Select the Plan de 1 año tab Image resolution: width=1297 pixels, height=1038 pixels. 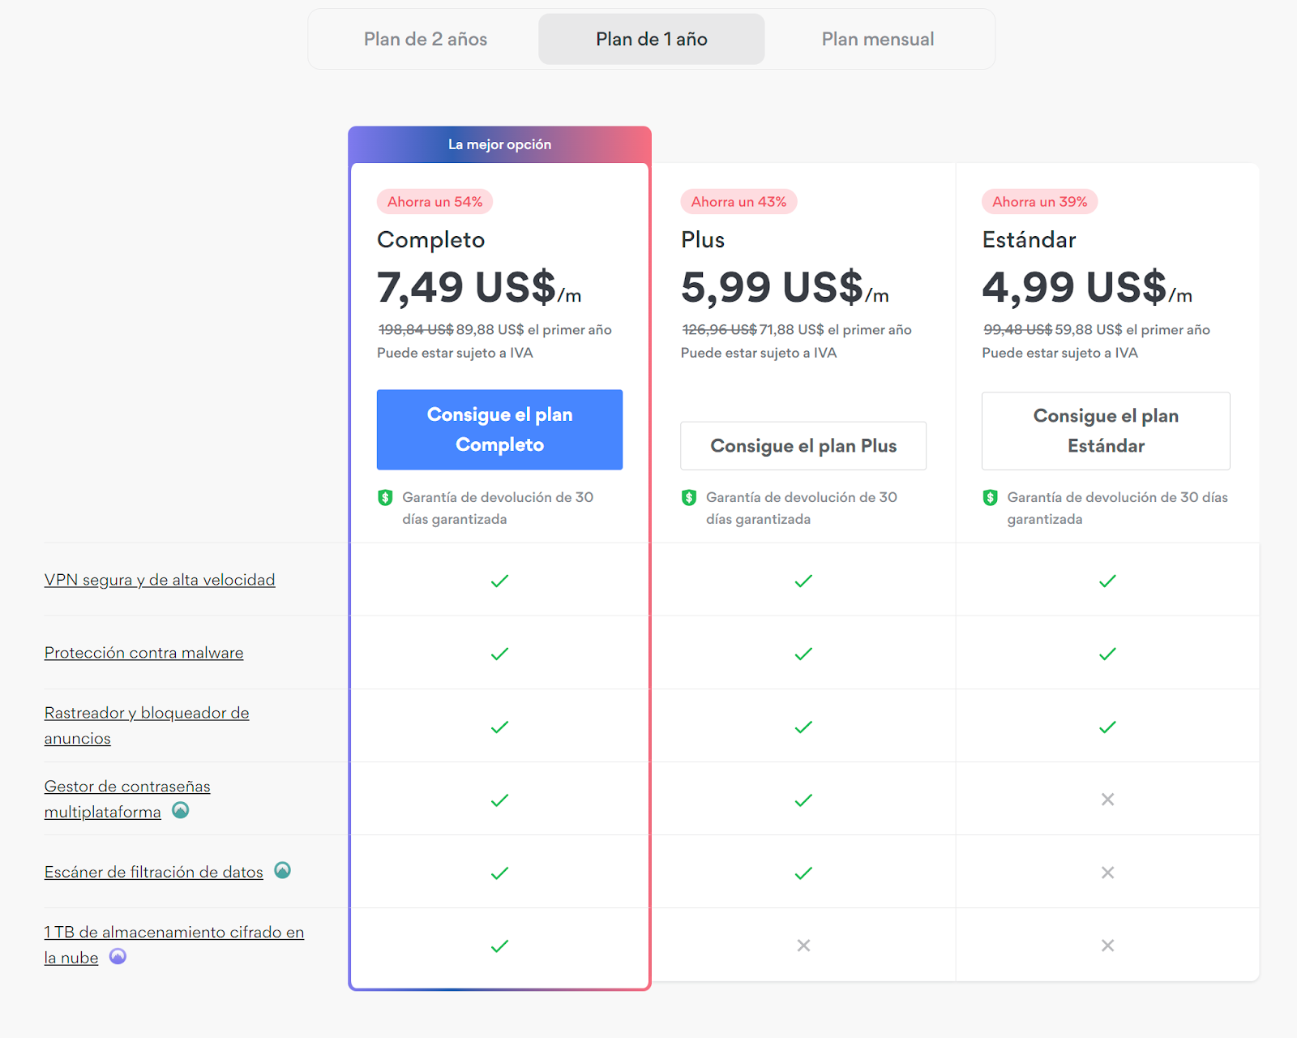point(652,39)
